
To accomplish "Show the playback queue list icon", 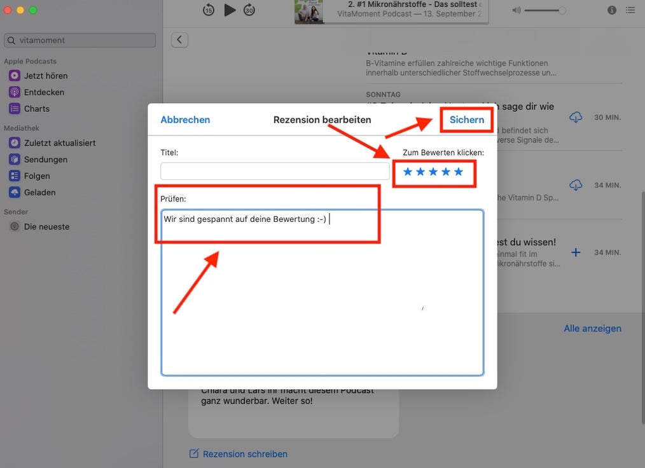I will pos(630,10).
